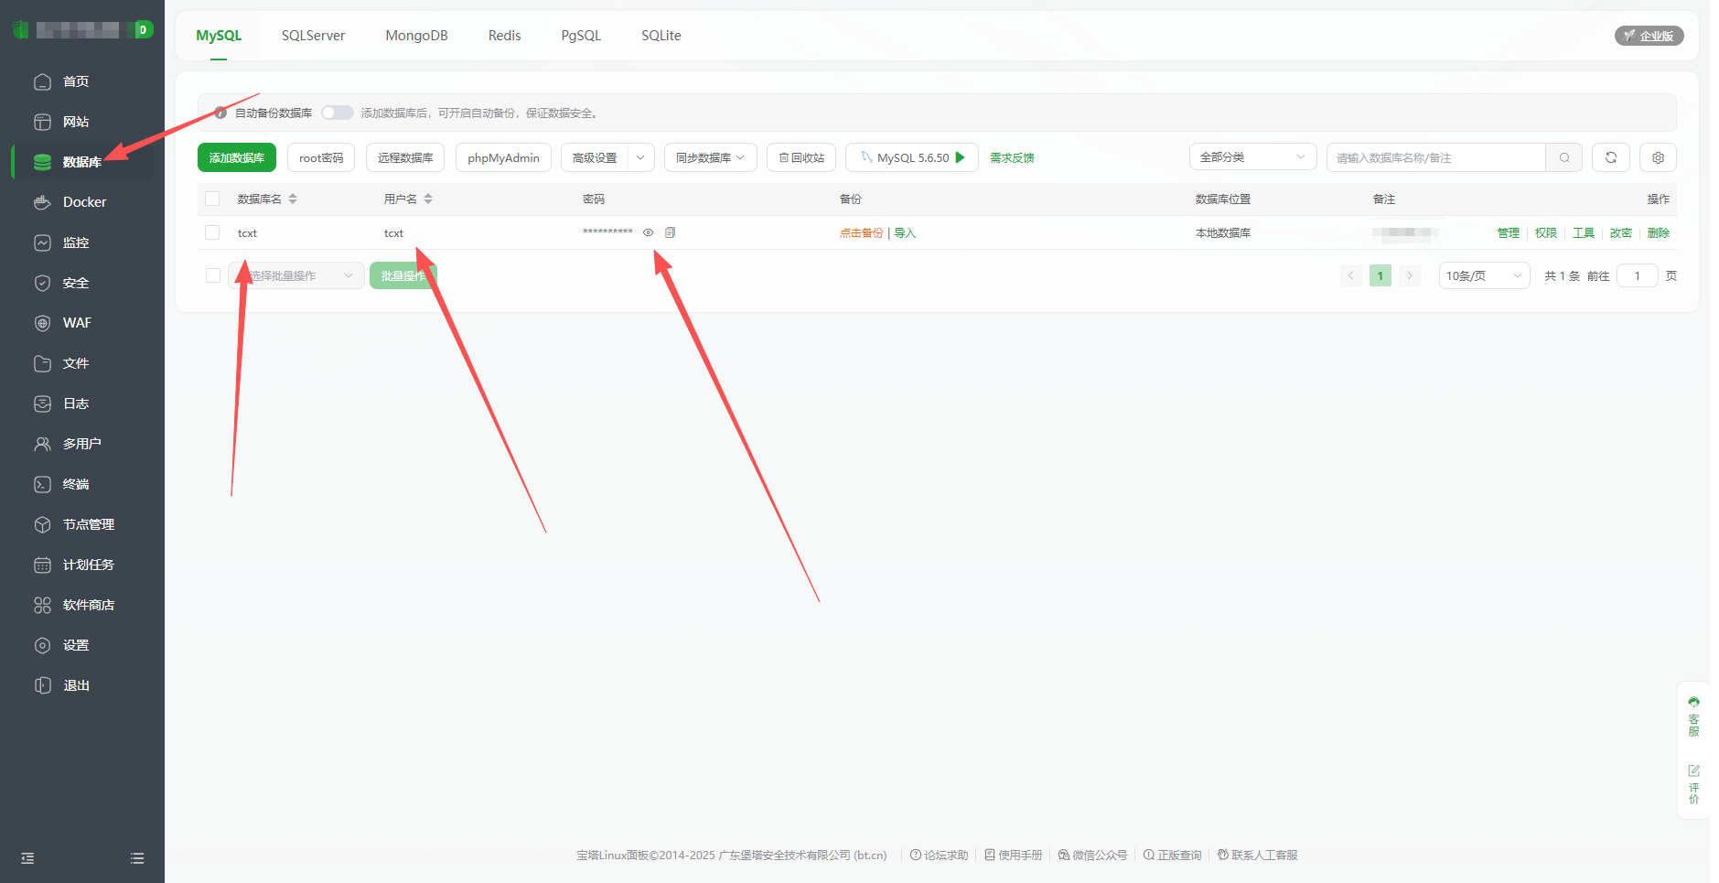The image size is (1719, 883).
Task: Open table column settings gear icon
Action: [1658, 157]
